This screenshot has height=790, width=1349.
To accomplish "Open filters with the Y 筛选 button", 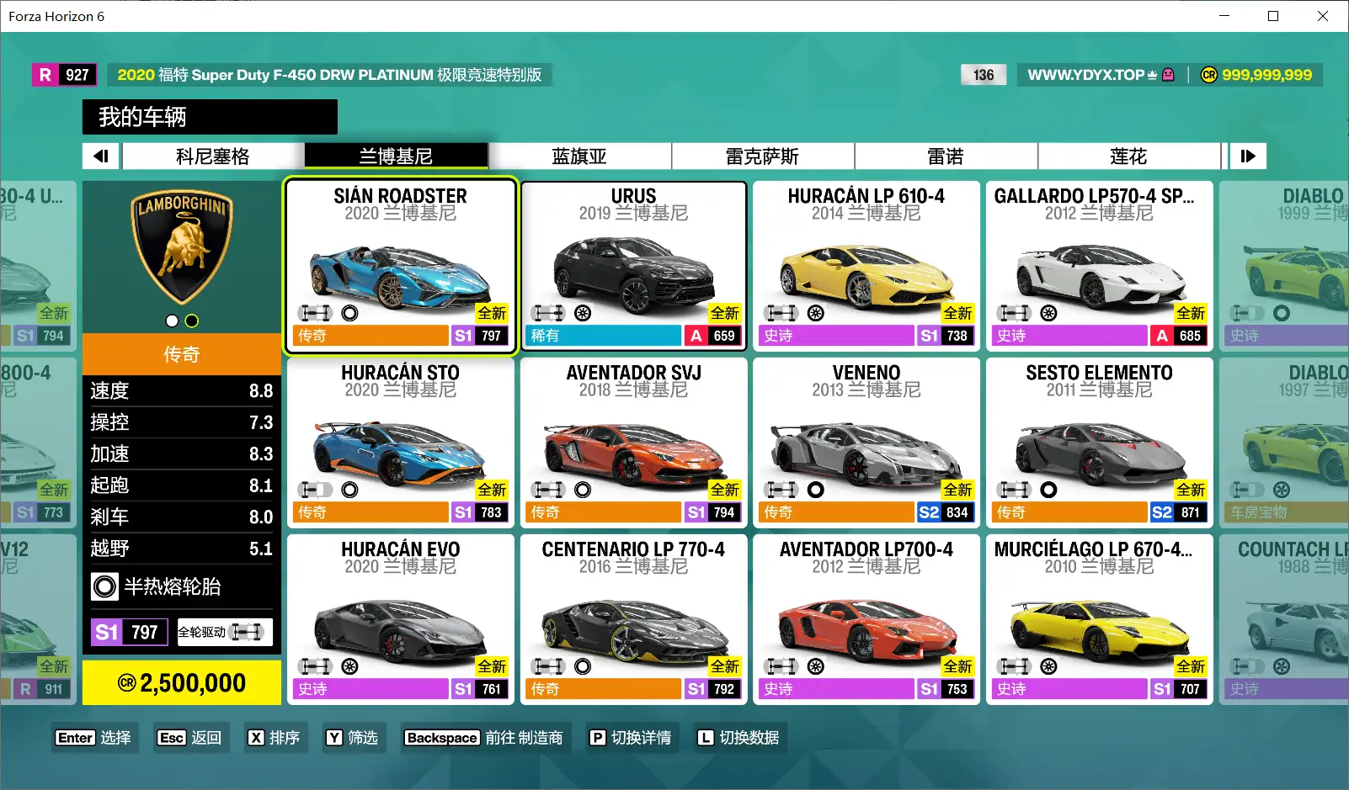I will (353, 738).
